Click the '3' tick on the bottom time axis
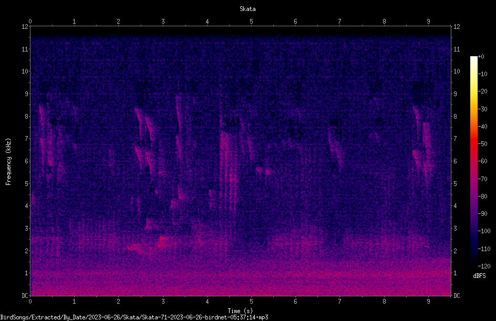Screen dimensions: 496x321 [x=163, y=302]
